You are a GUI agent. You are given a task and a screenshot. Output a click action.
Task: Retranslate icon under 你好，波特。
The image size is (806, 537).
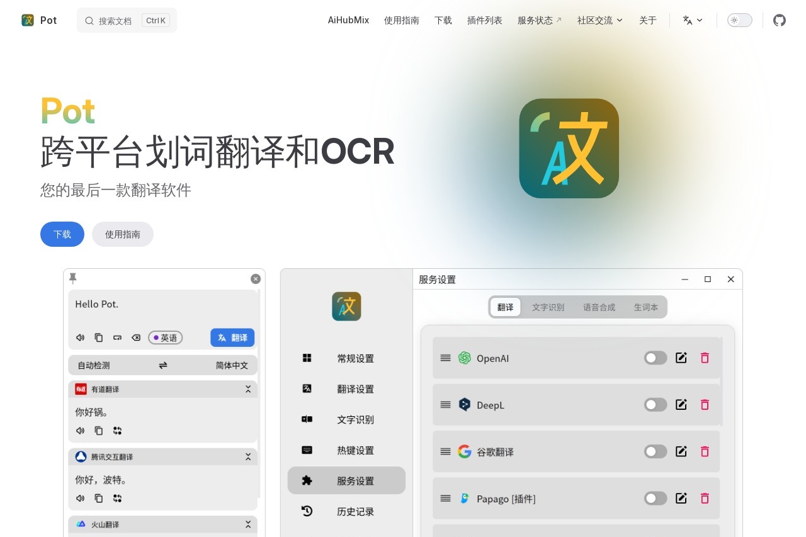[x=117, y=498]
